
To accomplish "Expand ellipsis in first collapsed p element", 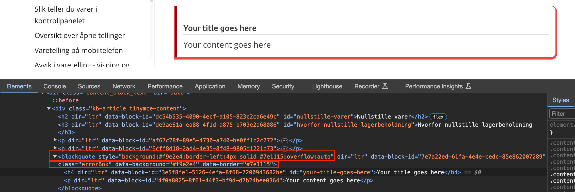I will (x=284, y=141).
